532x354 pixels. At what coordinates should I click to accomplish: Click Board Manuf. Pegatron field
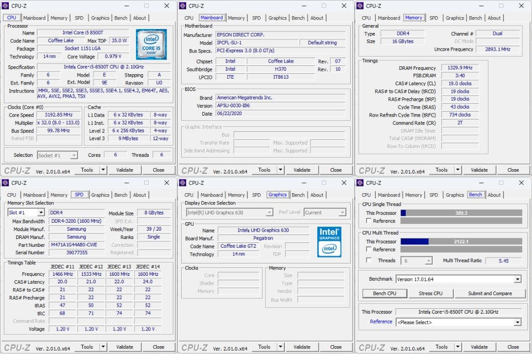pos(263,238)
